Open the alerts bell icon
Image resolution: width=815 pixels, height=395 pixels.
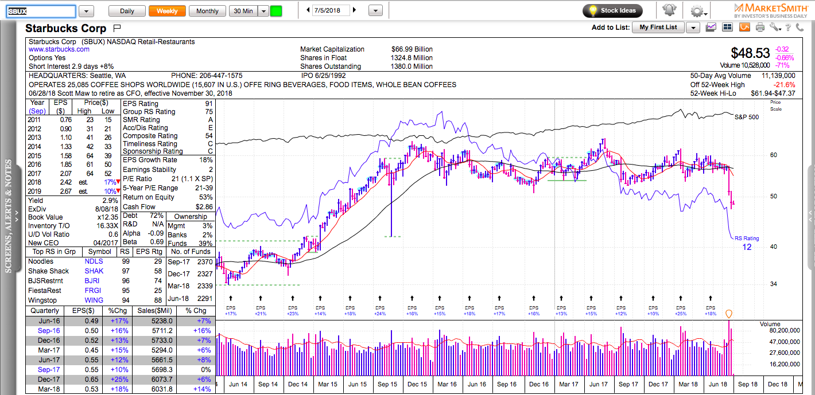click(x=669, y=10)
